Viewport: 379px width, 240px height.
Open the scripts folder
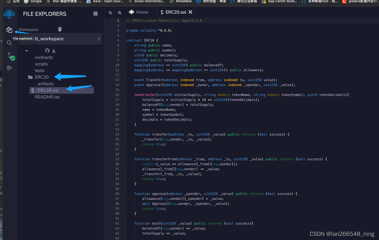[x=41, y=64]
